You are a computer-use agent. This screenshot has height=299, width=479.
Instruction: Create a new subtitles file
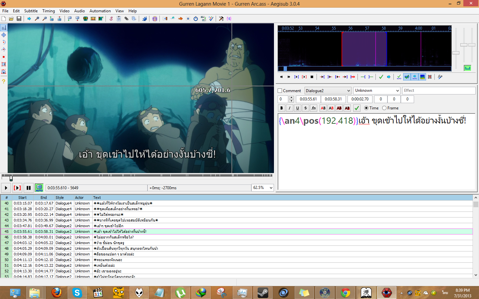4,19
